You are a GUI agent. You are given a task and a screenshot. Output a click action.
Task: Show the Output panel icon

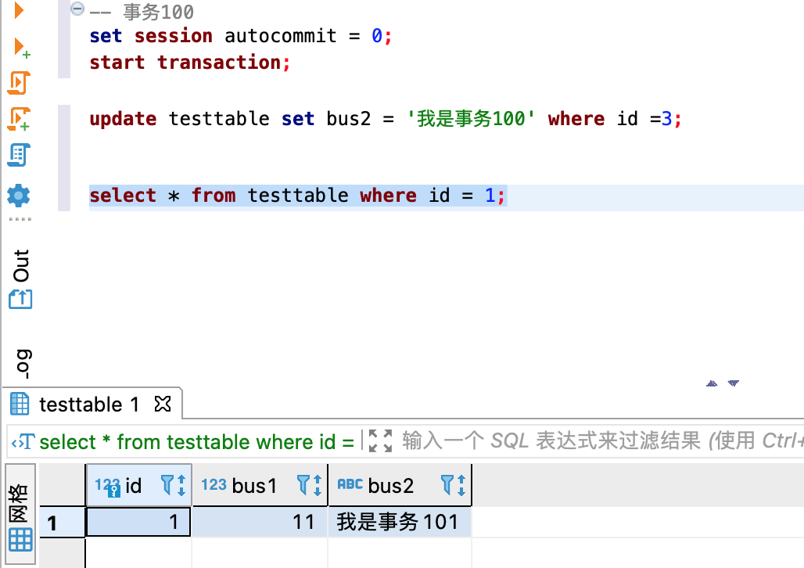[20, 299]
